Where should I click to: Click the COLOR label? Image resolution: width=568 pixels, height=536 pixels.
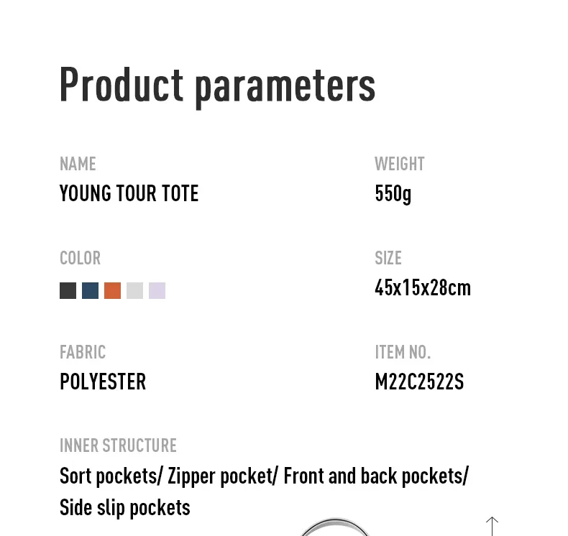(80, 258)
